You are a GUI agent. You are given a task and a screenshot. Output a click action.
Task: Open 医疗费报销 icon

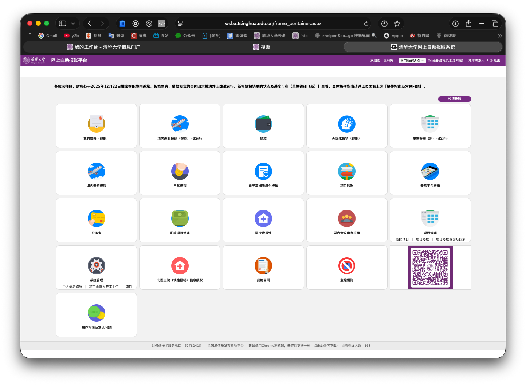click(x=263, y=218)
